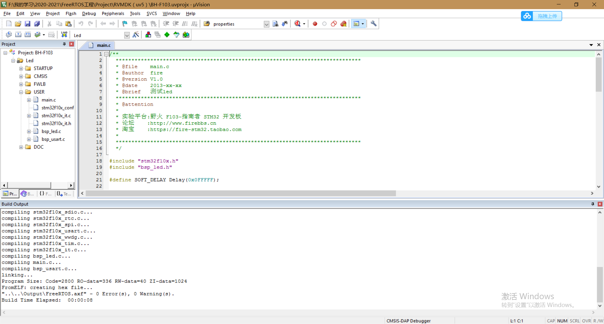The height and width of the screenshot is (324, 604).
Task: Open the Peripherals menu
Action: pos(113,14)
